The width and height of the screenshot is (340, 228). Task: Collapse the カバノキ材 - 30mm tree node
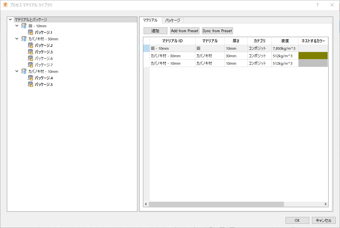[x=17, y=39]
